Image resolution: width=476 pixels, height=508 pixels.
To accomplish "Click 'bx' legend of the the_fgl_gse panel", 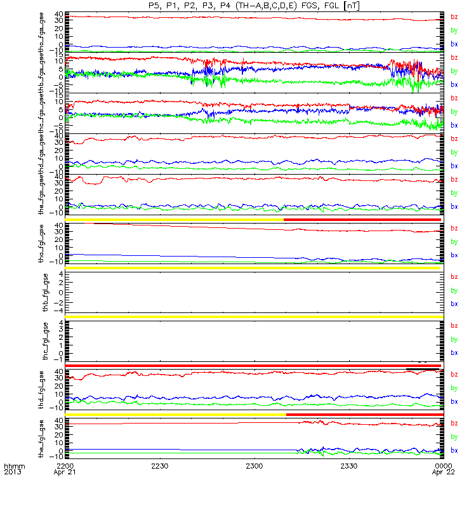I will 454,450.
